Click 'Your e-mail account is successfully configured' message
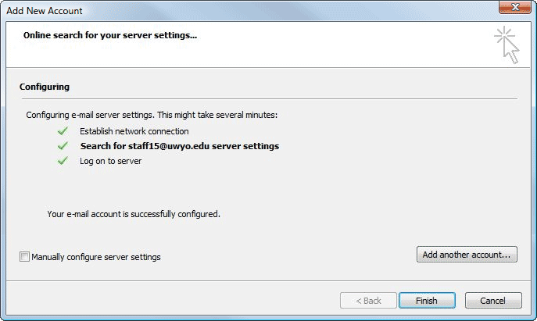 click(134, 214)
